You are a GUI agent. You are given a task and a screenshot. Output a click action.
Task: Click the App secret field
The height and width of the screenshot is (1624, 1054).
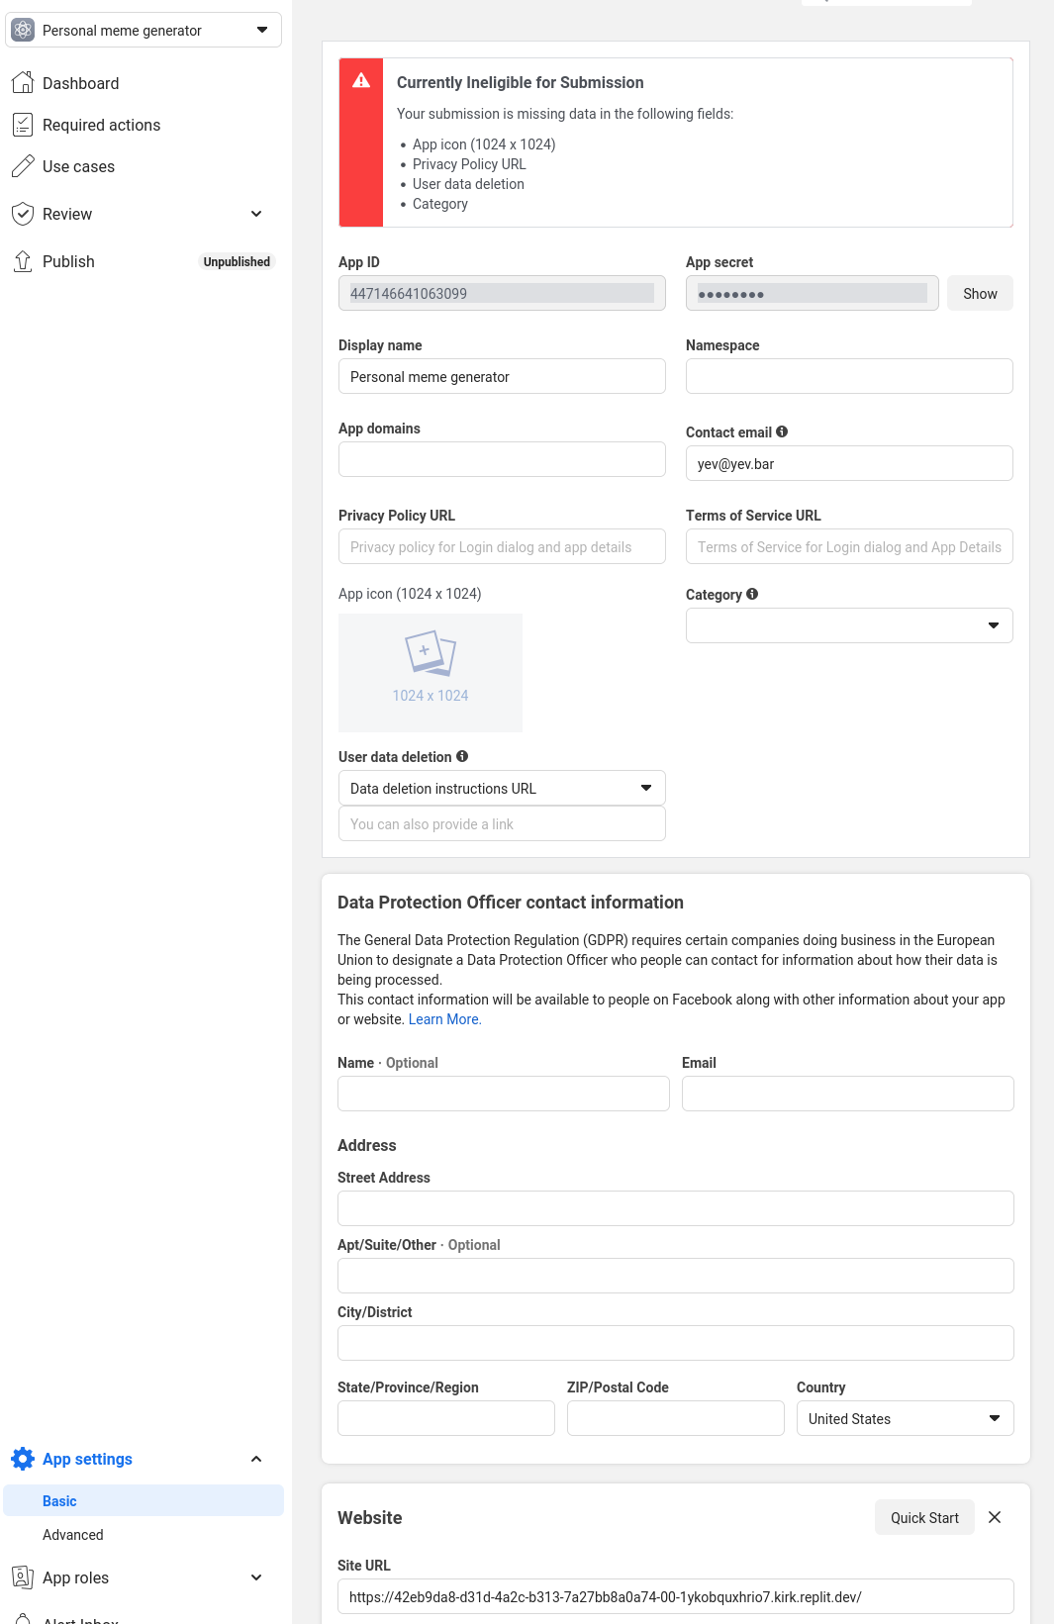812,293
